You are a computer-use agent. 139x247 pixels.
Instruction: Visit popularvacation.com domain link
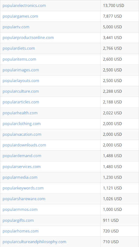(22, 134)
